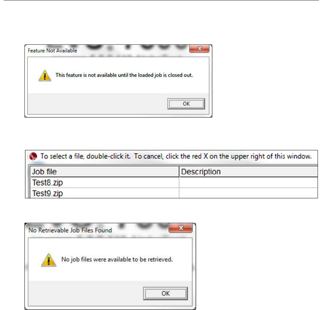
Task: Click the Description cell for Test9.zip
Action: point(249,193)
